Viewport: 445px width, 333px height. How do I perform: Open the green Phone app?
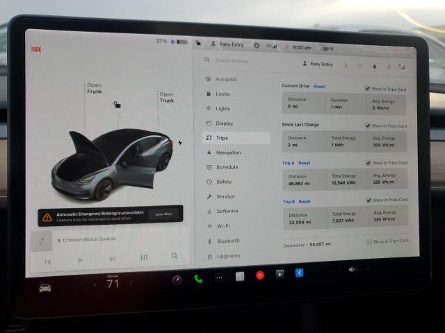[198, 279]
